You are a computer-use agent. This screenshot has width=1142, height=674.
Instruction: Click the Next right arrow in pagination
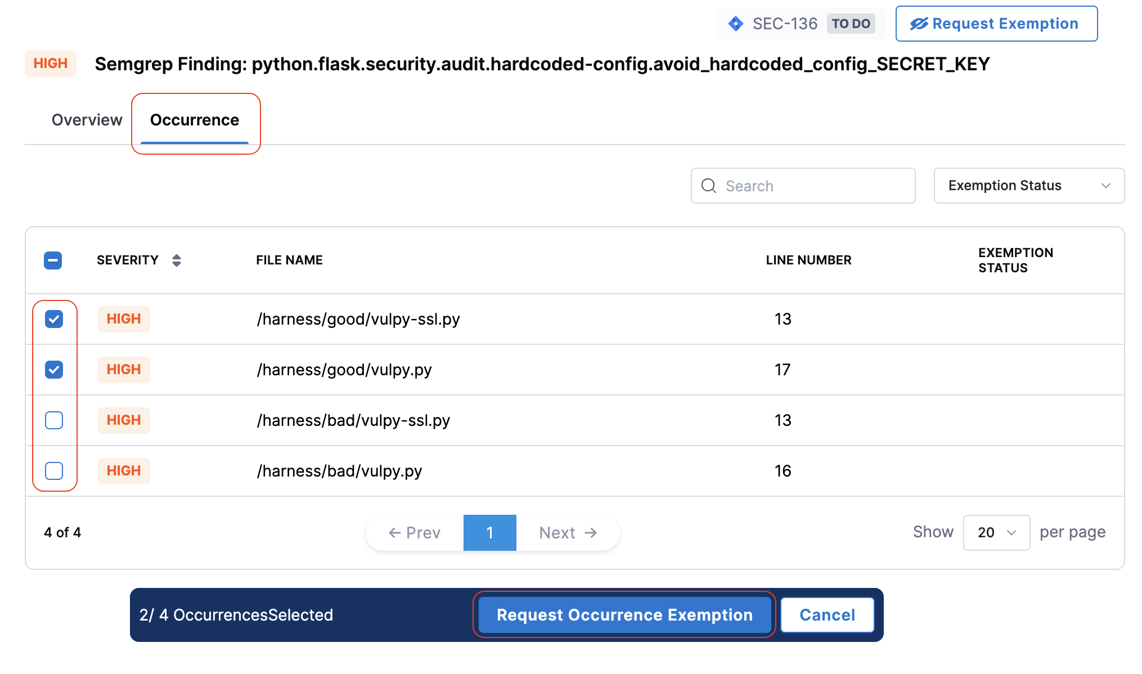[x=591, y=533]
